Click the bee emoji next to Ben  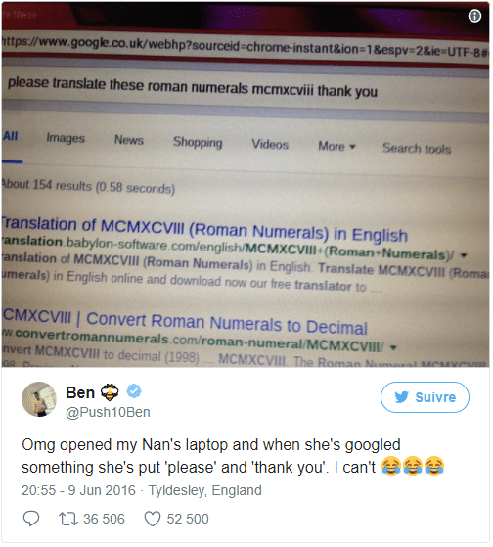(110, 392)
